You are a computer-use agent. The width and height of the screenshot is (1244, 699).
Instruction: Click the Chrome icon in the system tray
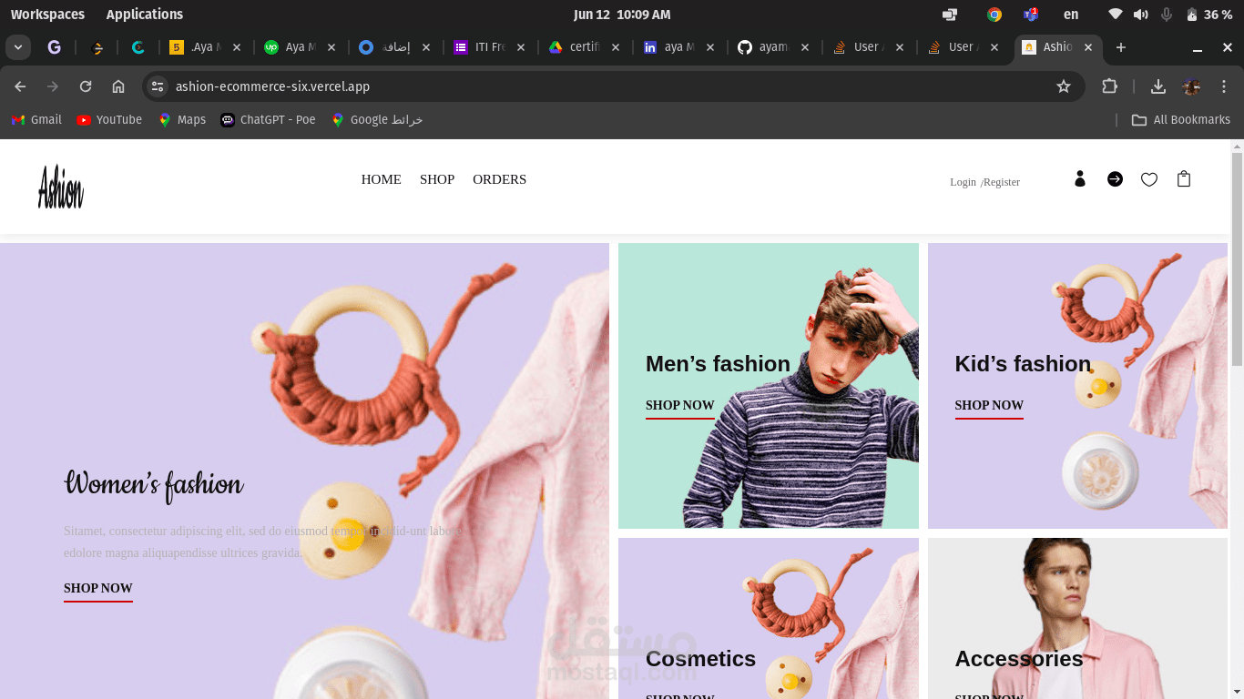click(x=994, y=15)
